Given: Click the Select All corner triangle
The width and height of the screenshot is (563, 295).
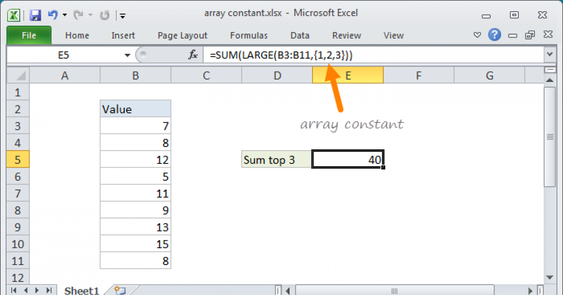Looking at the screenshot, I should coord(18,75).
